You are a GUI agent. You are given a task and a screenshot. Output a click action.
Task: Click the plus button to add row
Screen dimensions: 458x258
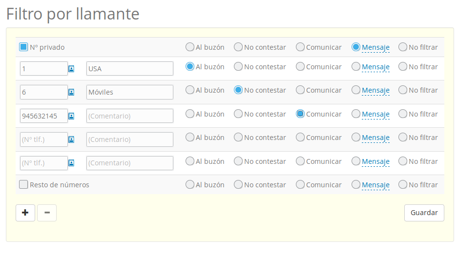25,213
